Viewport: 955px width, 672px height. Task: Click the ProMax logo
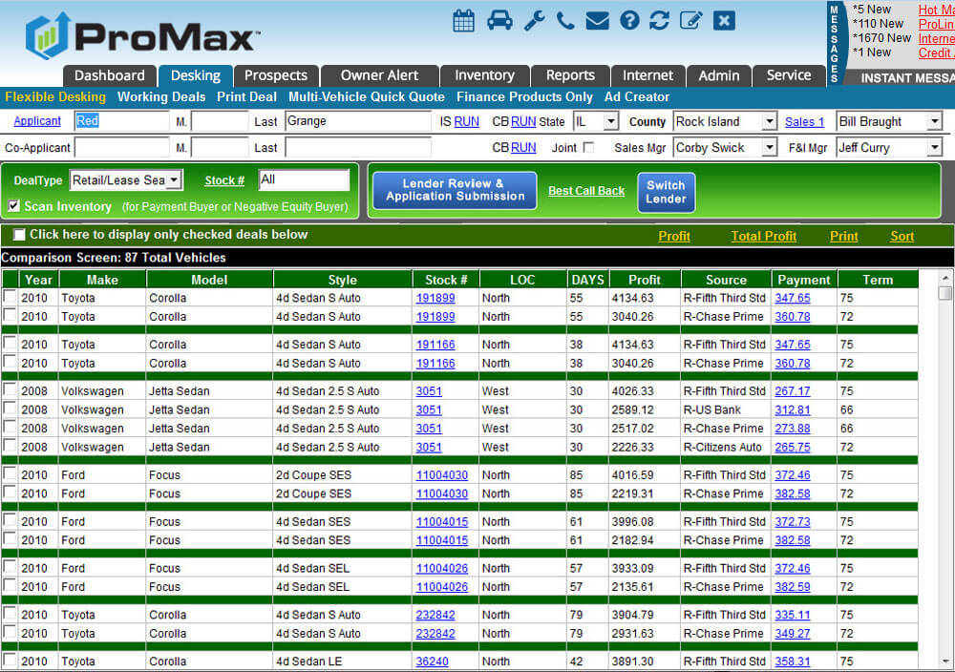point(142,36)
